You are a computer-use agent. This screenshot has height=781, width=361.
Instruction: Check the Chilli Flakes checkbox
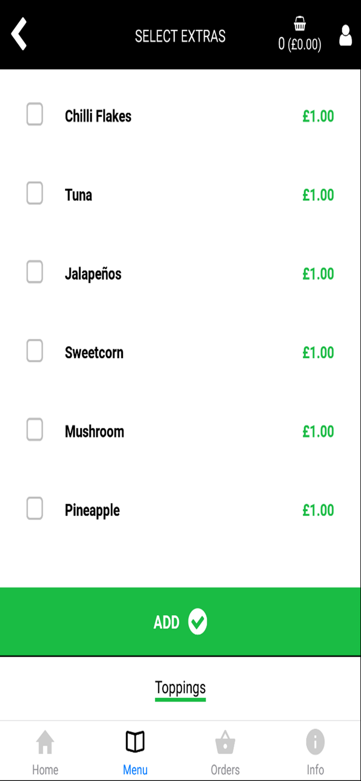coord(34,115)
